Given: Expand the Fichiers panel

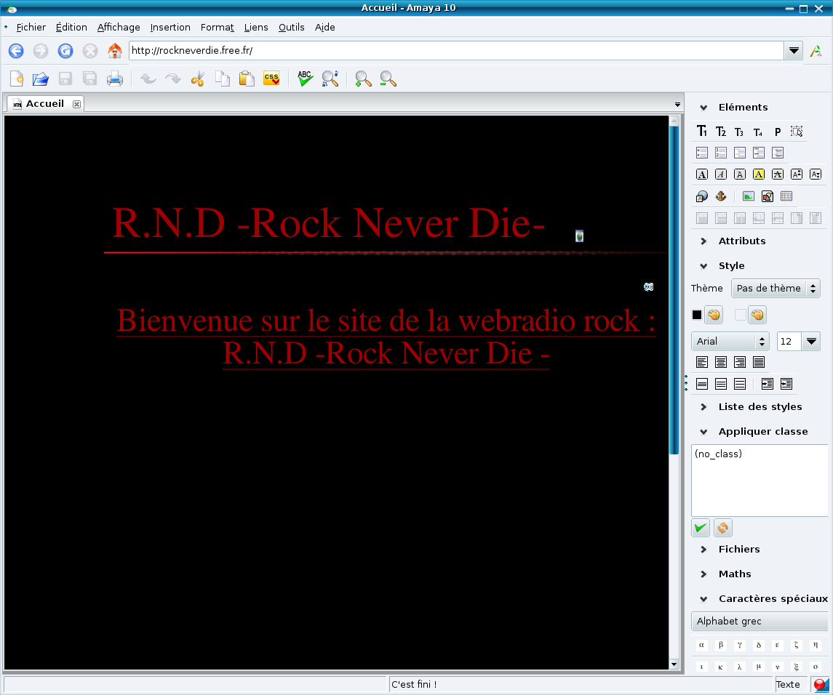Looking at the screenshot, I should pos(704,549).
